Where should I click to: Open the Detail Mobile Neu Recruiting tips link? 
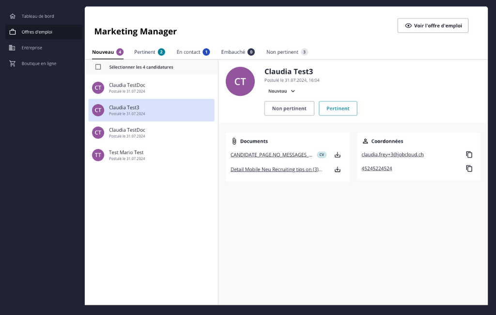tap(276, 170)
